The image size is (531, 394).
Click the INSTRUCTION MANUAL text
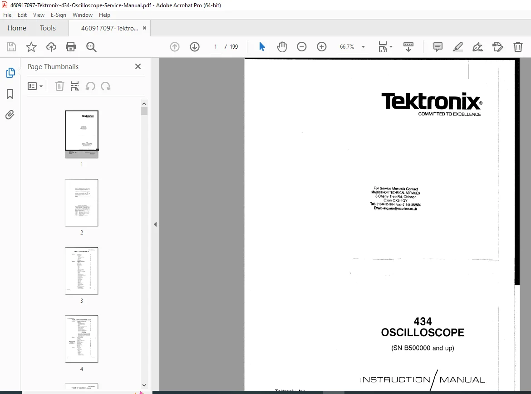(422, 379)
